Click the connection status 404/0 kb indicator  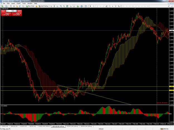coord(165,129)
